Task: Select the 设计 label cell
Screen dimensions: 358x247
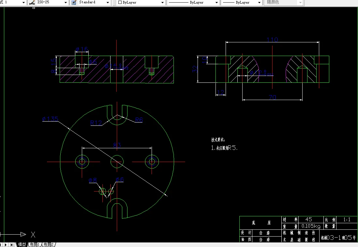Action: tap(246, 233)
